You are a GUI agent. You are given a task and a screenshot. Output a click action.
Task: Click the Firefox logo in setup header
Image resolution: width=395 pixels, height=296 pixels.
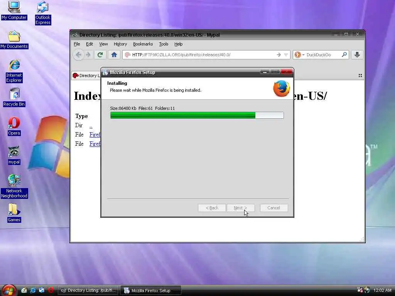point(281,88)
